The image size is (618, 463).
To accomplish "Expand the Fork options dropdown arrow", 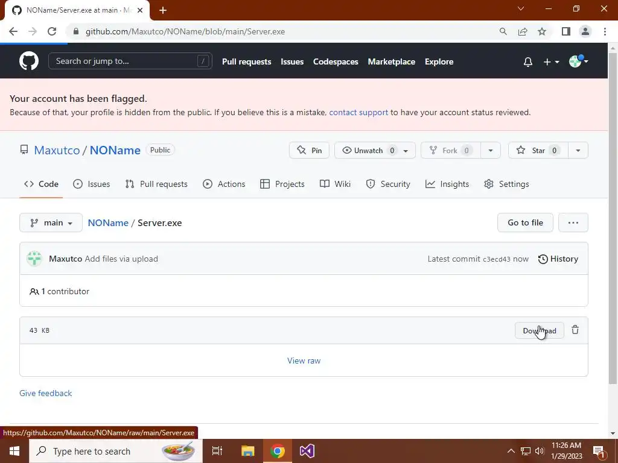I will pyautogui.click(x=490, y=150).
